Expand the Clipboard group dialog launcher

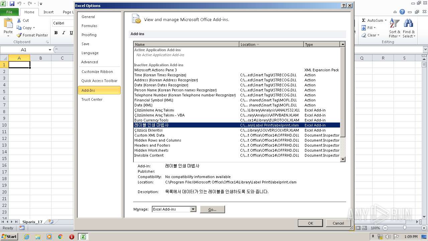click(47, 42)
